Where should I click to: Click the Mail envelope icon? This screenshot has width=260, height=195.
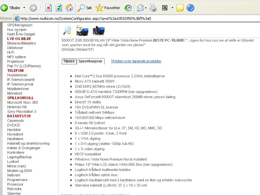click(x=140, y=8)
